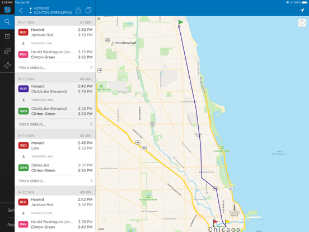Open the stations grid sidebar icon
The height and width of the screenshot is (232, 309).
(7, 51)
